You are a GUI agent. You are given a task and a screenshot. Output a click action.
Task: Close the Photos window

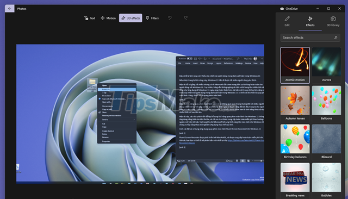coord(339,9)
